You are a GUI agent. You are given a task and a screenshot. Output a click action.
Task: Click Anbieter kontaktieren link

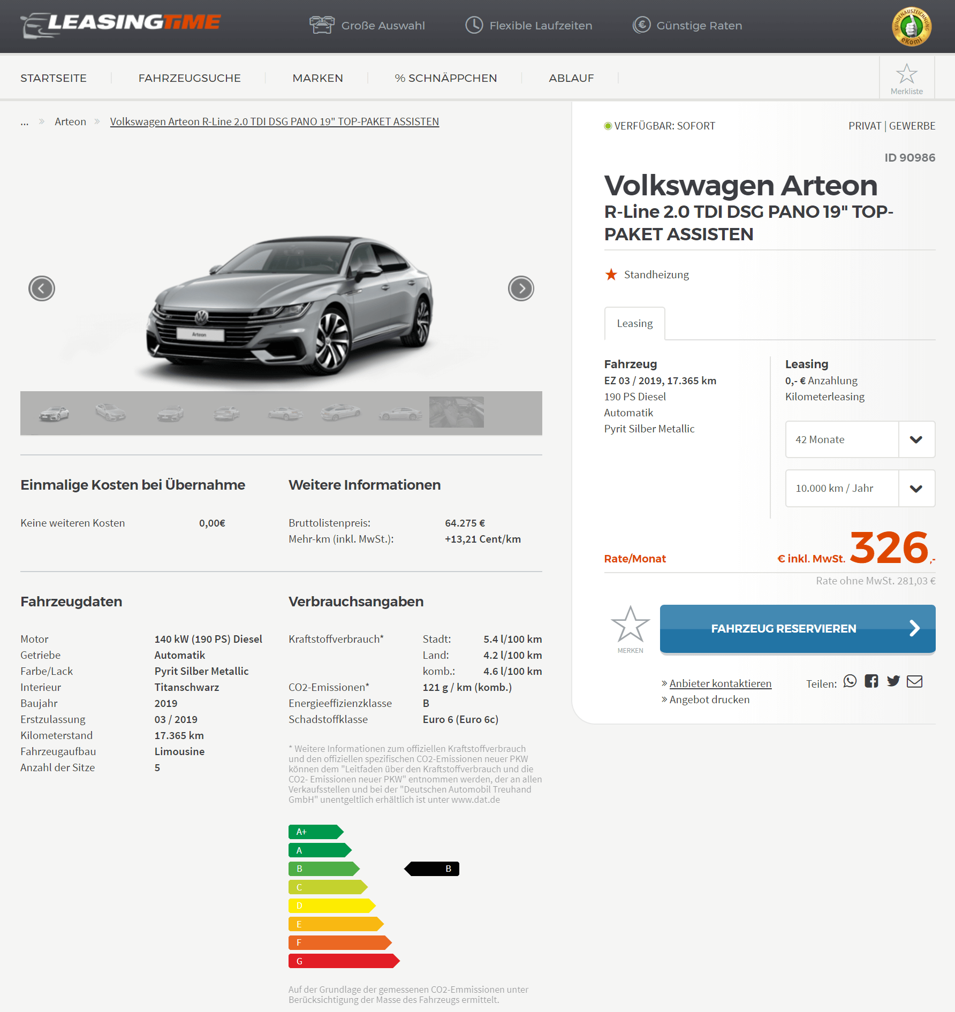tap(720, 683)
